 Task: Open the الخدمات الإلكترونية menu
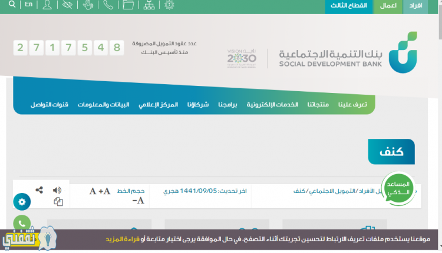coord(272,104)
